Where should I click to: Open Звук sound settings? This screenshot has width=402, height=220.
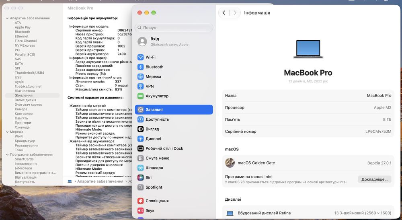tap(174, 210)
